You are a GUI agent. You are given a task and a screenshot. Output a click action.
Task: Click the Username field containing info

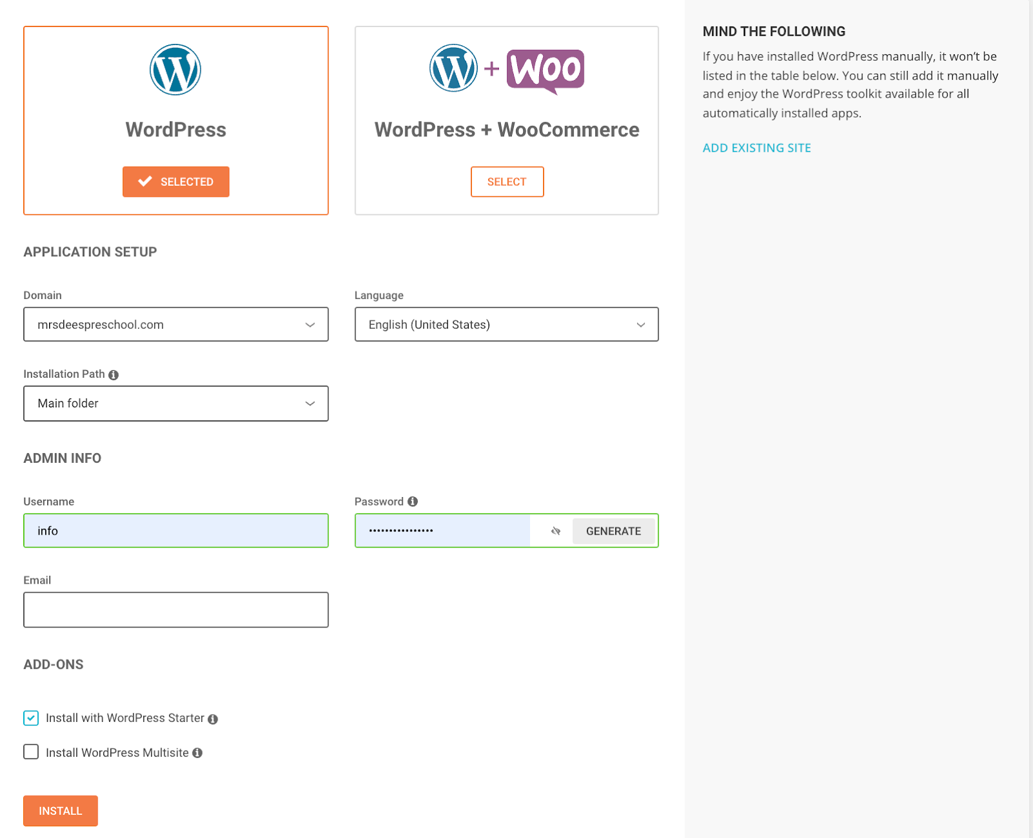176,531
